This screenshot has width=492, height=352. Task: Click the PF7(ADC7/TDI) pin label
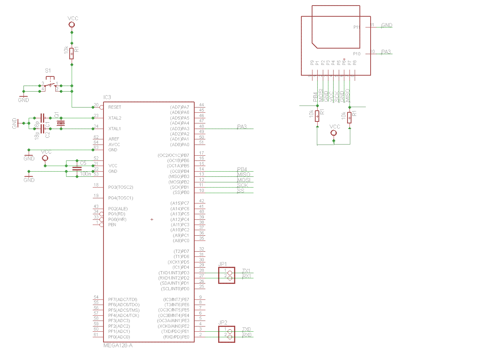point(123,299)
